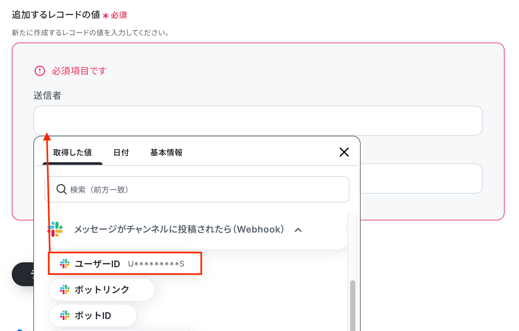Click the Slack icon on ボットリンク chip
Viewport: 519px width, 331px height.
click(x=65, y=289)
